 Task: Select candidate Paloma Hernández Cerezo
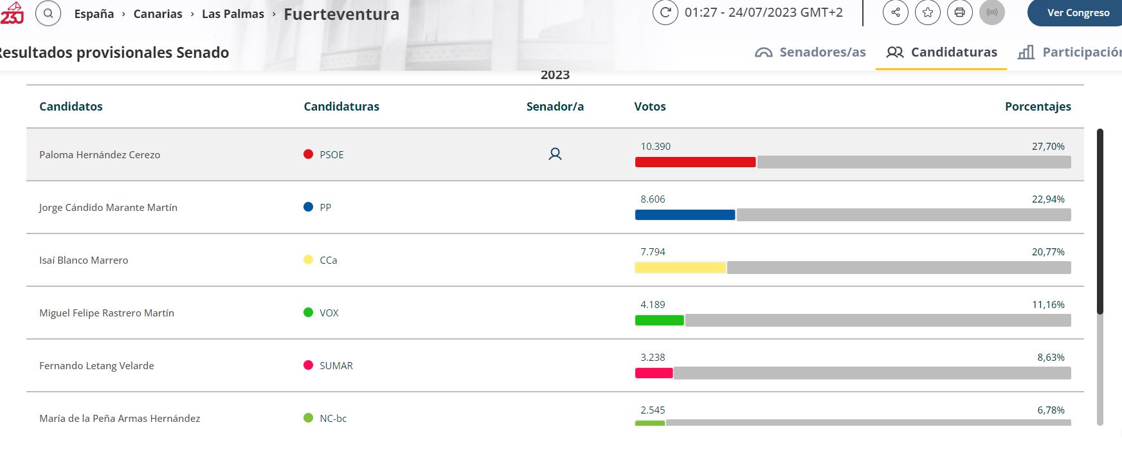click(x=100, y=155)
